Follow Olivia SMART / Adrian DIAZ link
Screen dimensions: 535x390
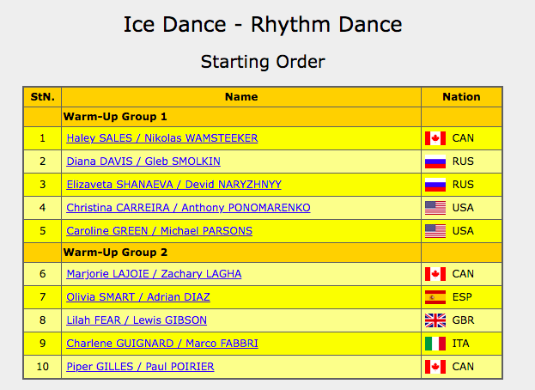click(x=138, y=297)
